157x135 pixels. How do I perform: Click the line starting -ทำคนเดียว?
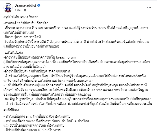[x=26, y=23]
